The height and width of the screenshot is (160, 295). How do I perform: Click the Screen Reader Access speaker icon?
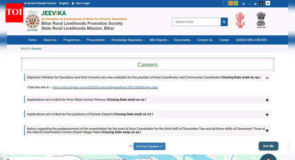point(25,3)
